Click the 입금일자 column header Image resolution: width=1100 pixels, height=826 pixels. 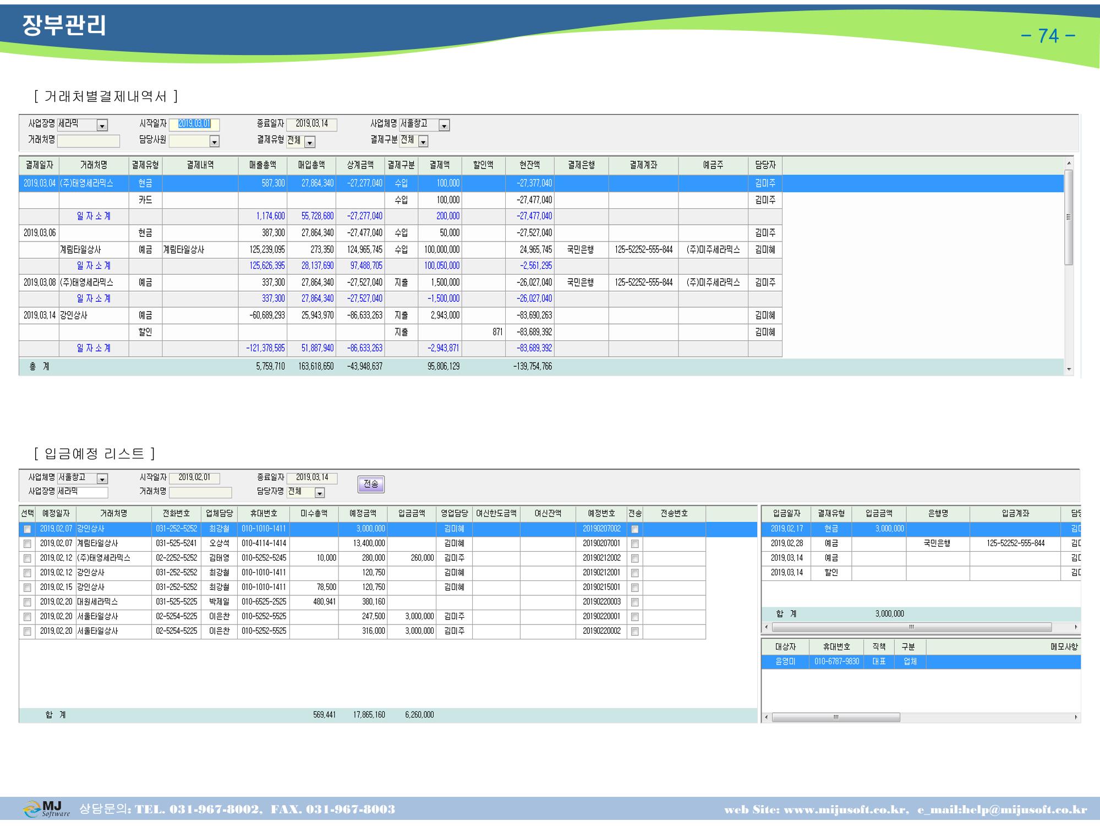pyautogui.click(x=786, y=513)
